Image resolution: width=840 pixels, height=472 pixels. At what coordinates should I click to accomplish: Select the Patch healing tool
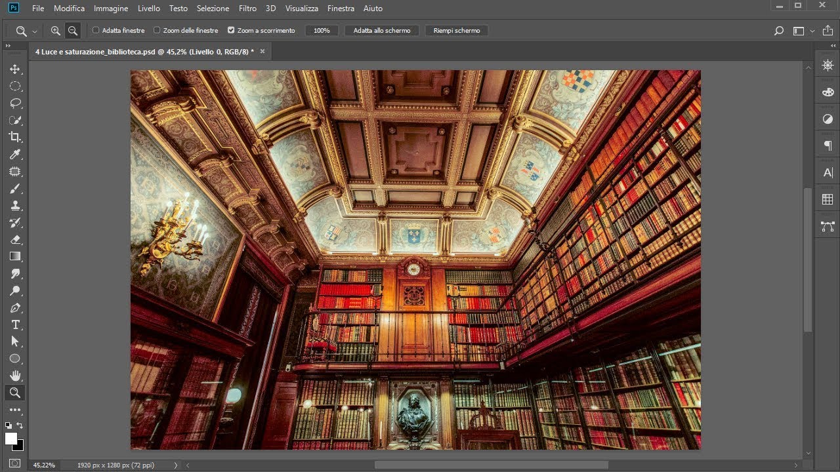coord(14,171)
